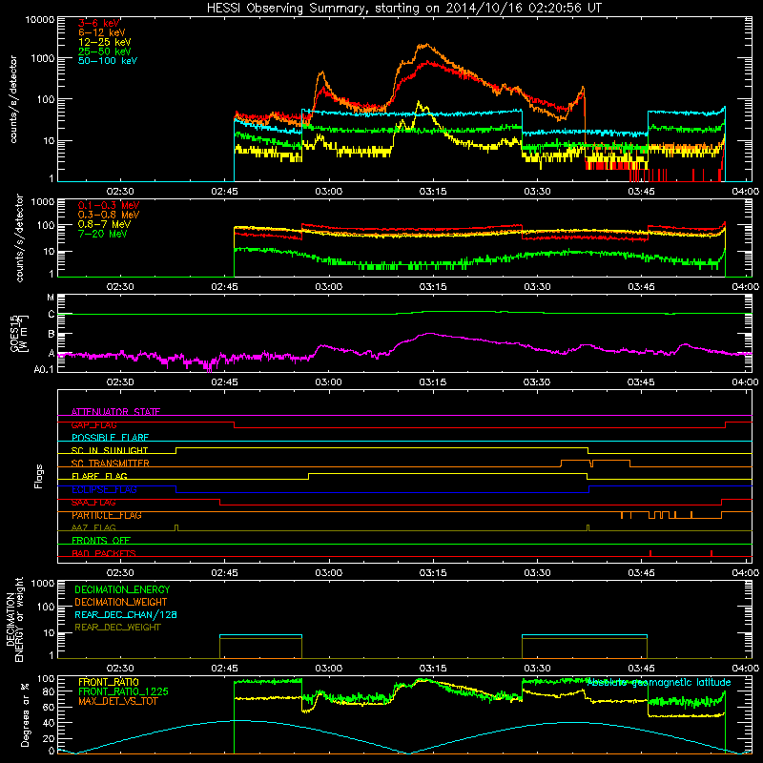Click the FLARE_FLAG label
Screen dimensions: 763x763
tap(99, 476)
